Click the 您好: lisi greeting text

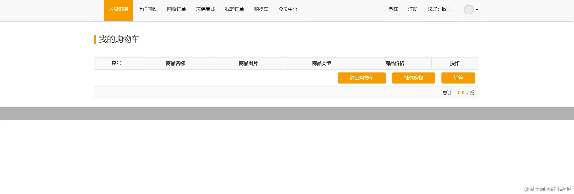439,9
